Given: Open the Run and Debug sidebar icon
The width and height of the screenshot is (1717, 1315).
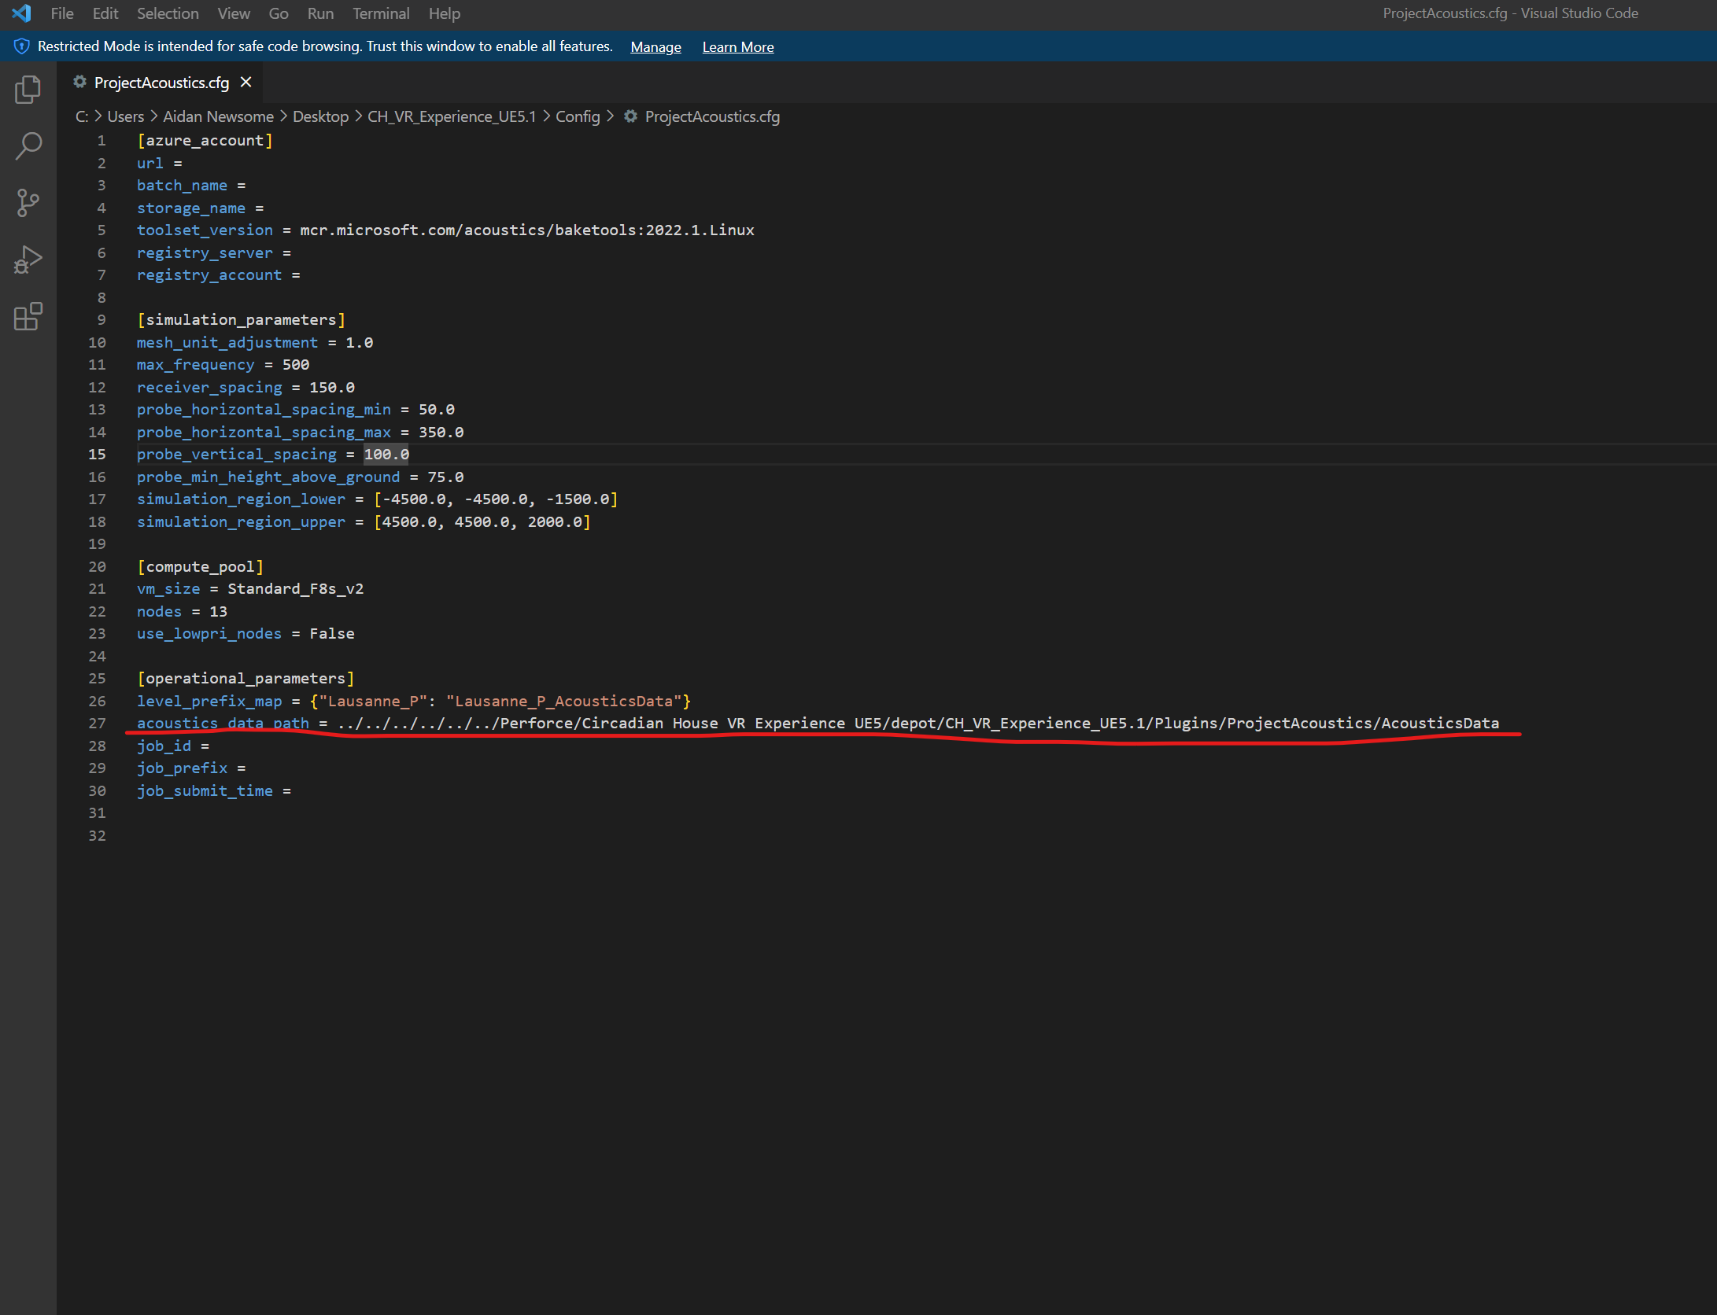Looking at the screenshot, I should click(28, 260).
